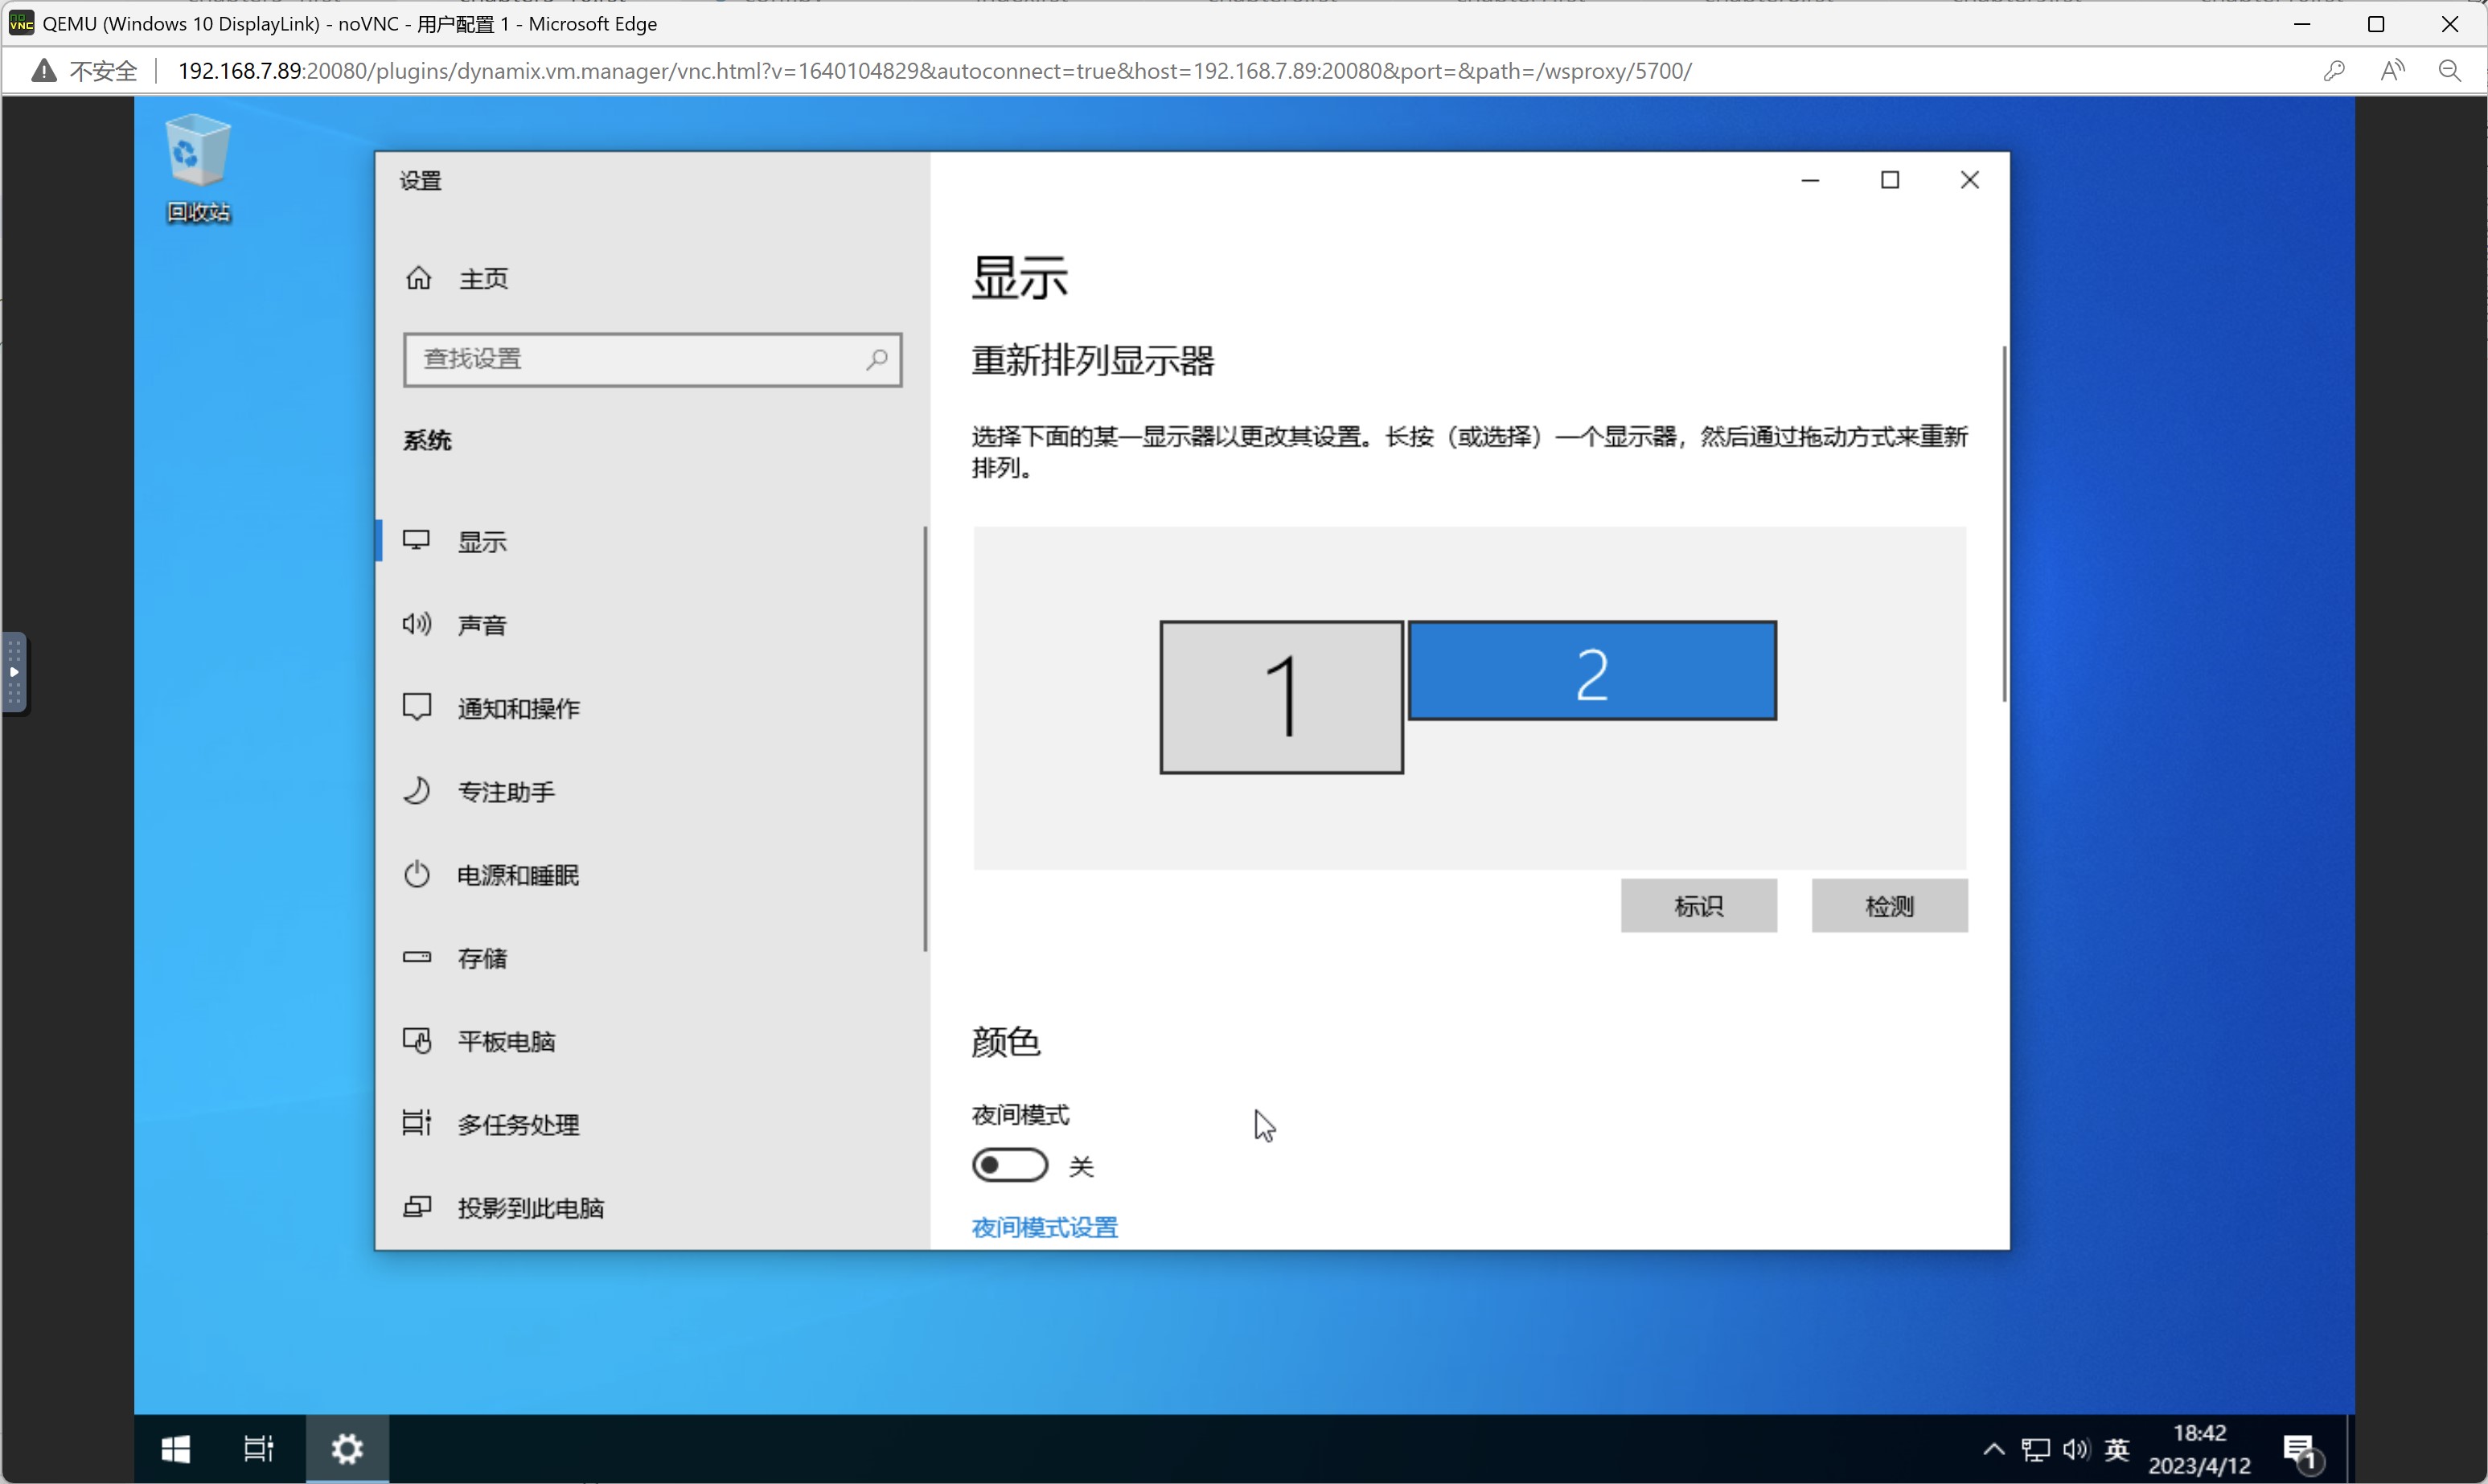Open the Sound (声音) settings
Screen dimensions: 2488x1484
click(482, 625)
